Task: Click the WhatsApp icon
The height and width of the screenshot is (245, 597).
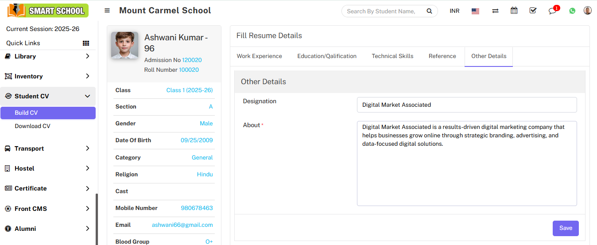Action: click(x=572, y=11)
